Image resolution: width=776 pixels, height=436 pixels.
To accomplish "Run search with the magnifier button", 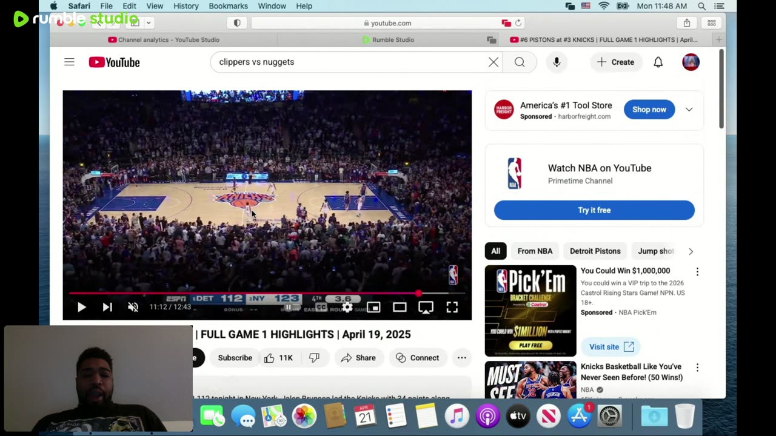I will (x=520, y=62).
